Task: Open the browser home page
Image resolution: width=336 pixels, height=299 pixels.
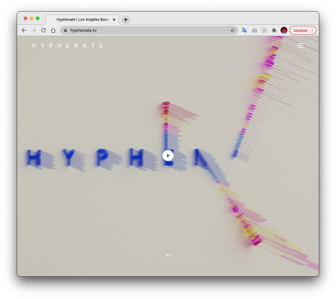Action: pos(53,30)
